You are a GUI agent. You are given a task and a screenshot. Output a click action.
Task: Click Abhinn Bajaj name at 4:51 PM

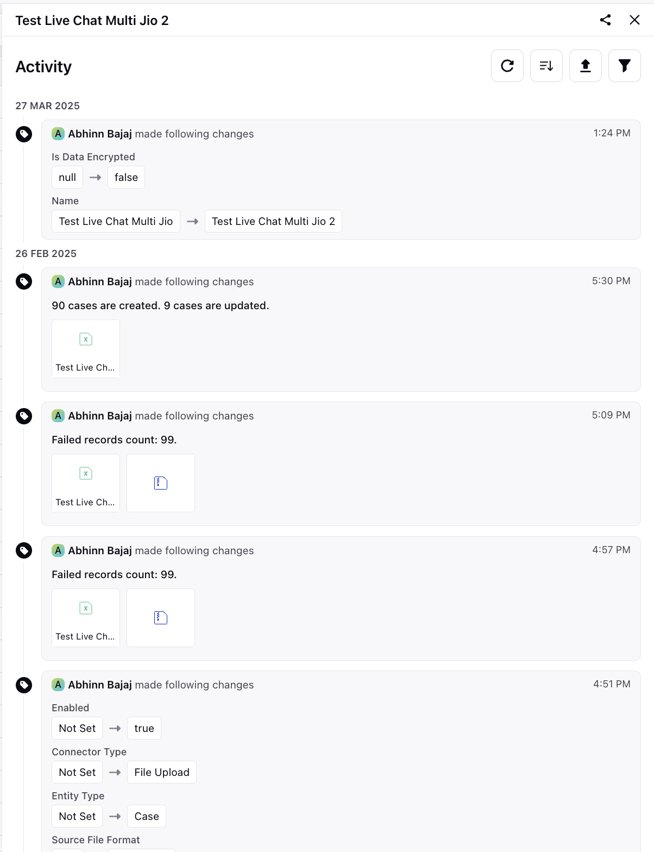100,685
